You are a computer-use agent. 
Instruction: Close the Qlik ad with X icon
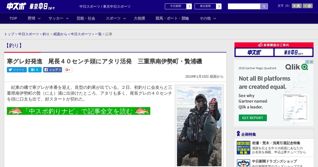[312, 62]
